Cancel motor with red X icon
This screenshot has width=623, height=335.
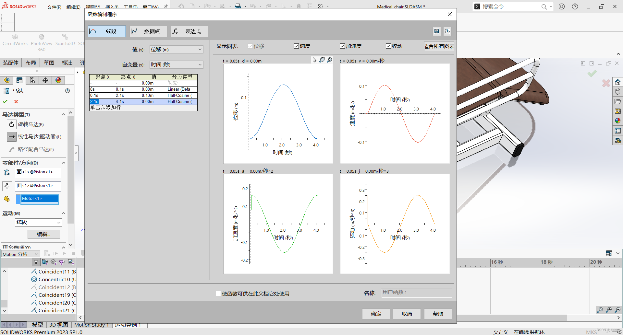tap(16, 101)
